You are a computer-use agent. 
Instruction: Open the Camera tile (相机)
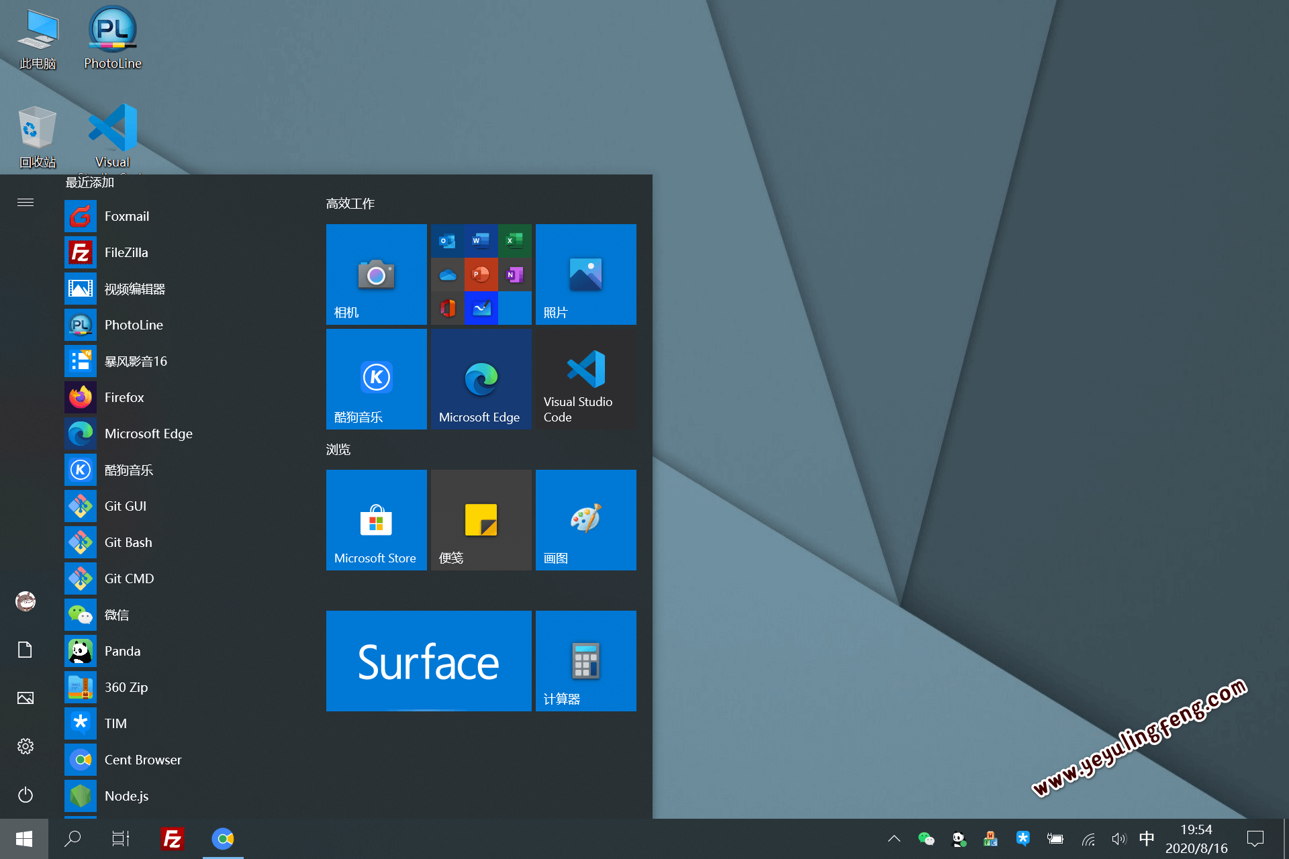tap(376, 274)
